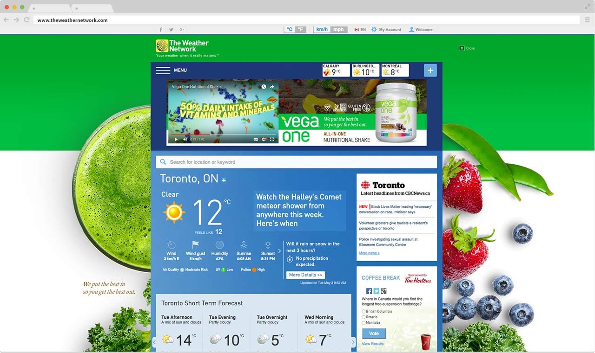Viewport: 595px width, 353px height.
Task: Click the More Details button
Action: [305, 275]
